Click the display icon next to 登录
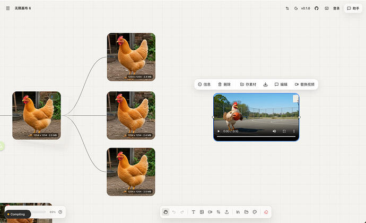Screen dimensions: 366x223 (x=327, y=8)
